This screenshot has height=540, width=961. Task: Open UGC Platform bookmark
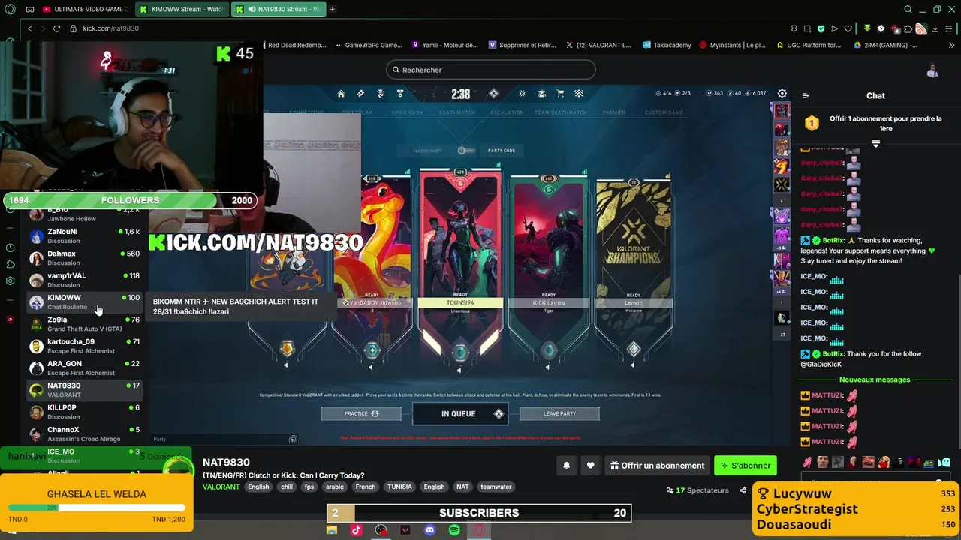point(808,45)
